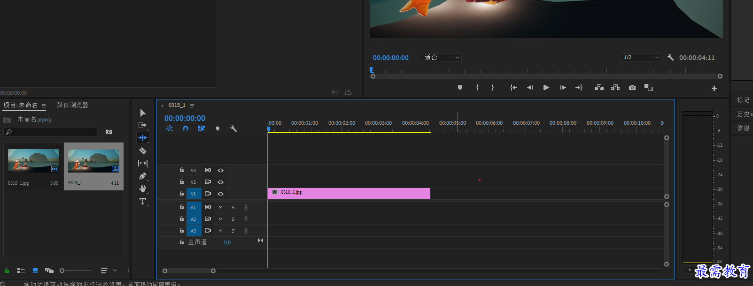
Task: Switch project panel to icon view
Action: point(35,271)
